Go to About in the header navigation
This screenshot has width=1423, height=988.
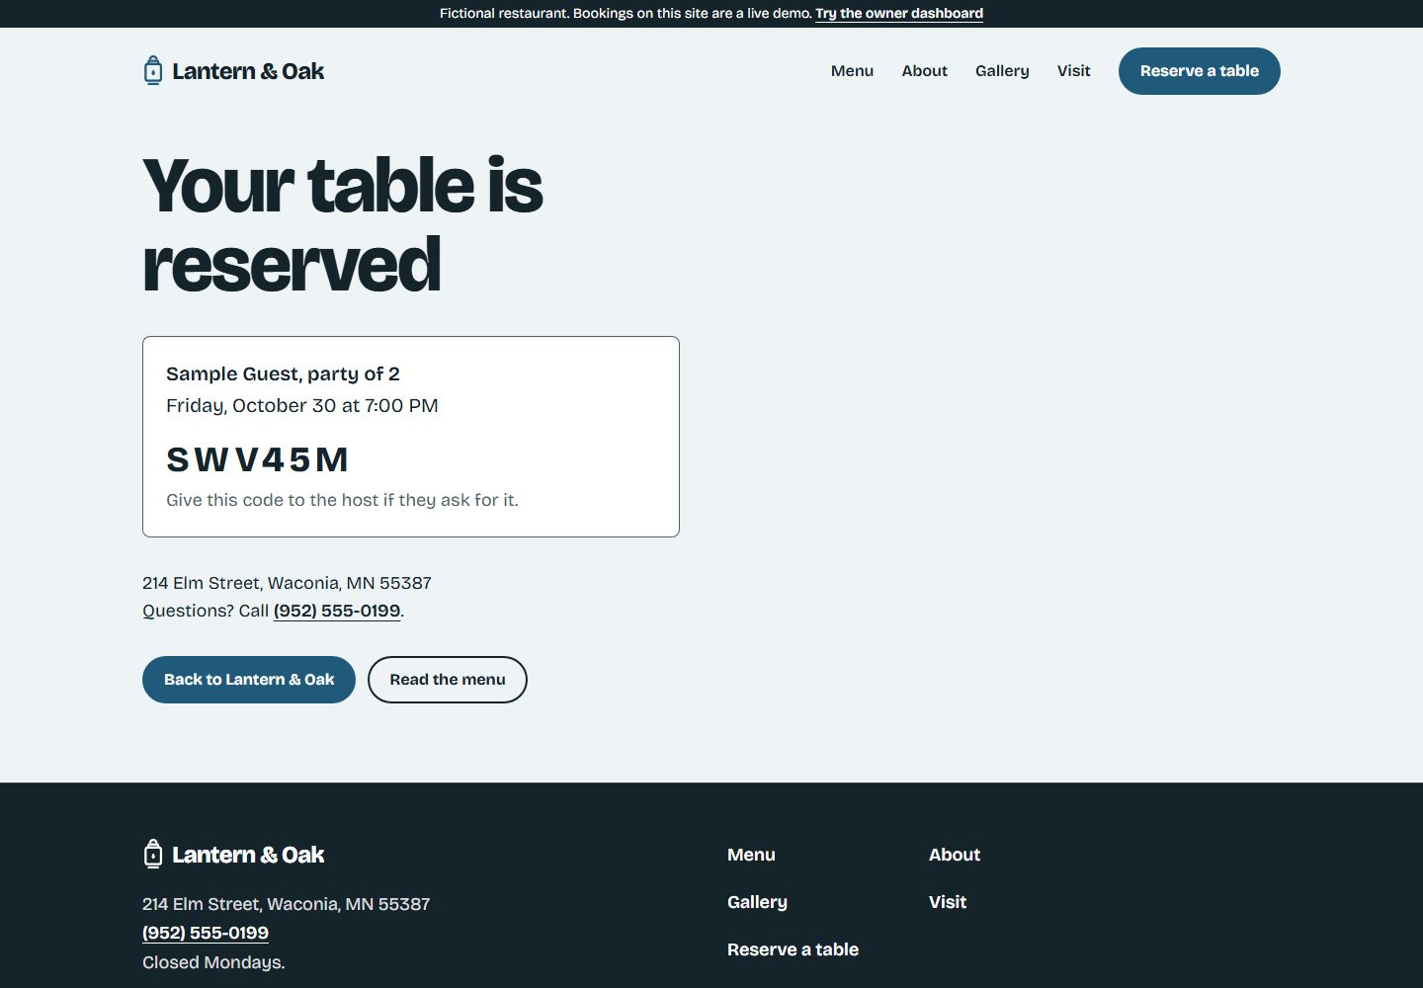coord(924,71)
